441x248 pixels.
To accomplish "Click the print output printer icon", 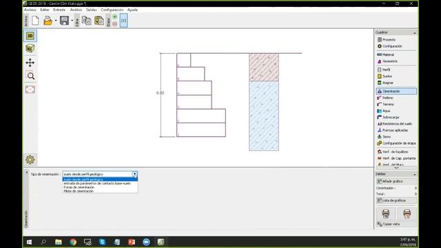I will click(386, 214).
